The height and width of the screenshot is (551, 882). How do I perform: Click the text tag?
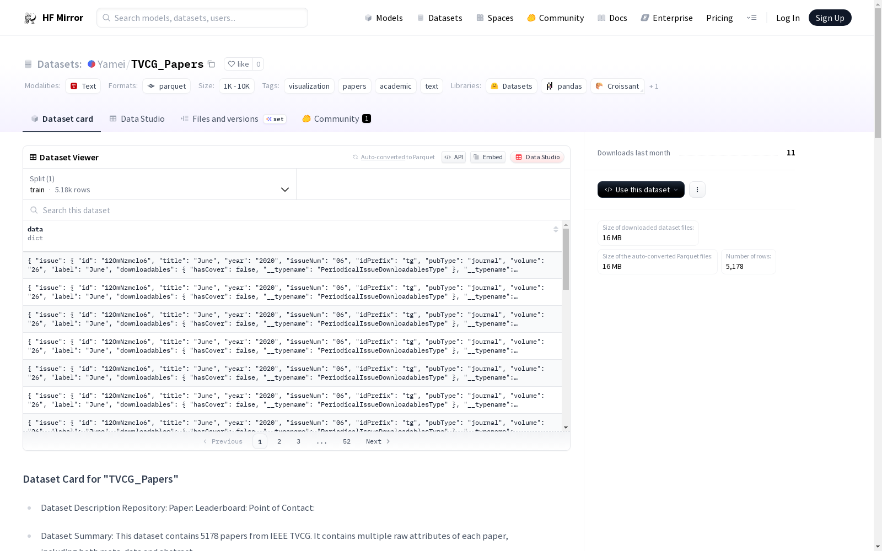[x=432, y=86]
